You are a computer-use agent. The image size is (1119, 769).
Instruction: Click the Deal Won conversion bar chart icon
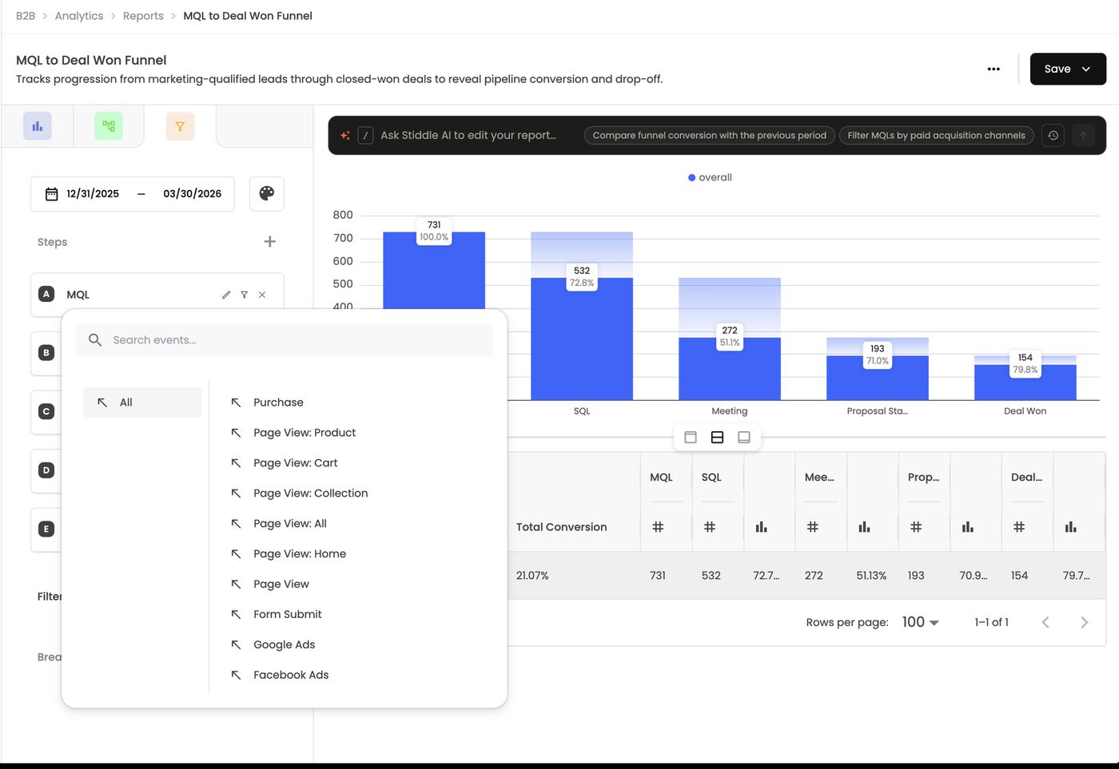pyautogui.click(x=1071, y=527)
